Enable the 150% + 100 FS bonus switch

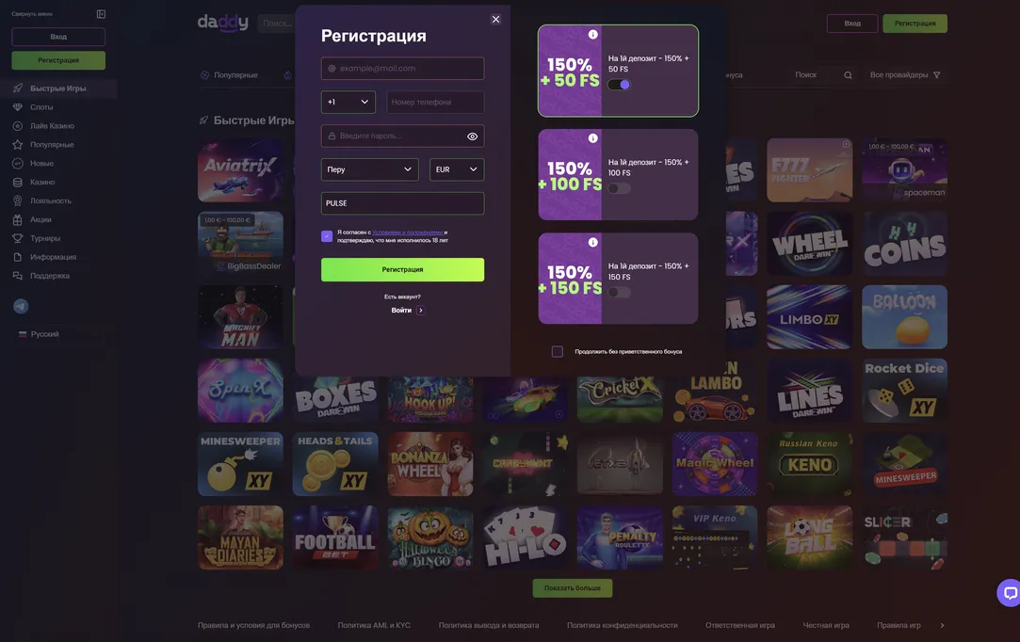pos(620,188)
